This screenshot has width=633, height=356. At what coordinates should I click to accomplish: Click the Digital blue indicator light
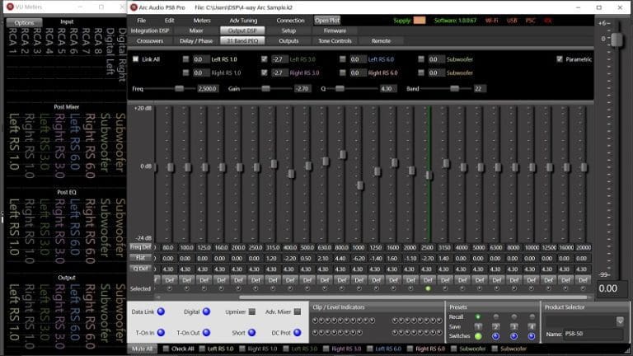(207, 311)
